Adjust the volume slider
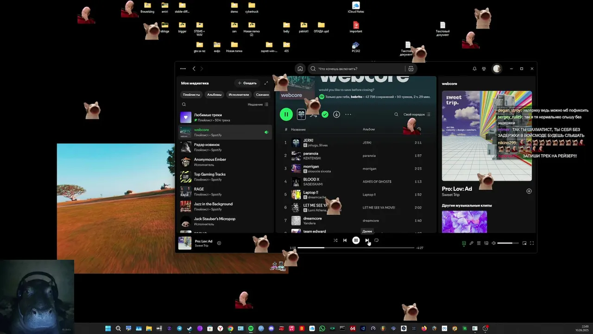The height and width of the screenshot is (334, 593). click(508, 243)
